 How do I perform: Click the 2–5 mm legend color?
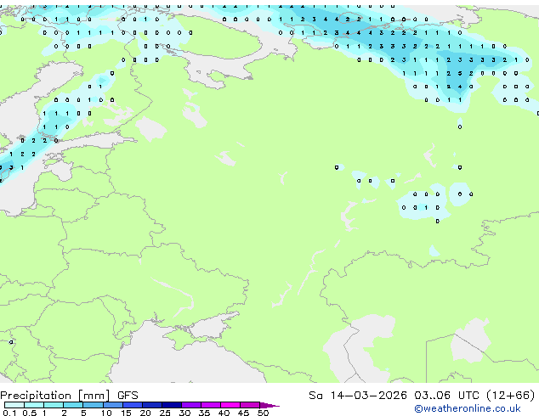click(73, 405)
